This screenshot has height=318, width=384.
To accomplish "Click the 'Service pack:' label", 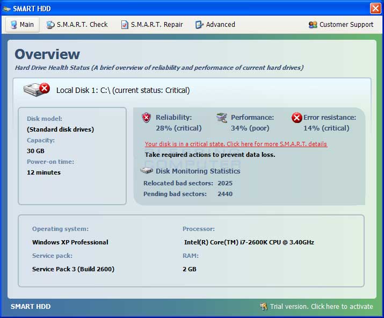I will coord(52,256).
